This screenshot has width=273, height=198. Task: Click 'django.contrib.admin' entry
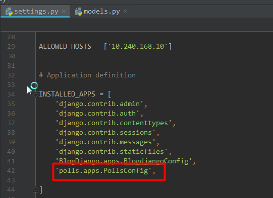point(99,104)
